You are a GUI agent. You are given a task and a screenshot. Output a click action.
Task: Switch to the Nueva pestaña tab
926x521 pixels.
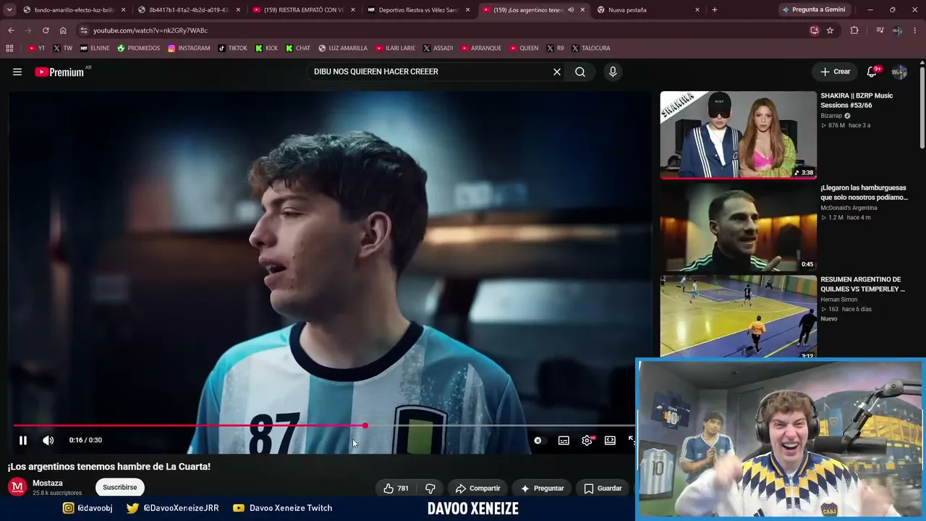click(647, 10)
